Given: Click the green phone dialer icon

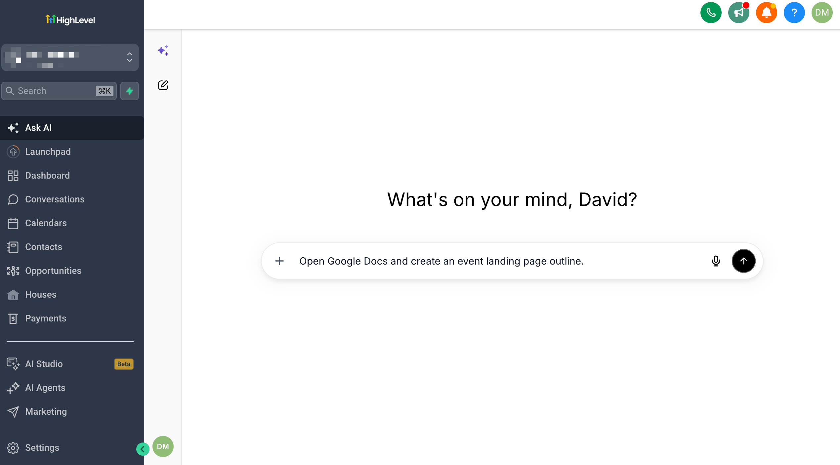Looking at the screenshot, I should tap(711, 13).
